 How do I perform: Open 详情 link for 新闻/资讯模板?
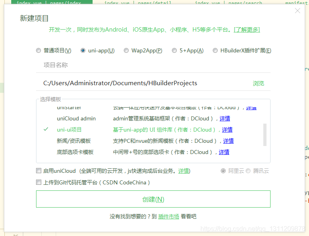228,141
